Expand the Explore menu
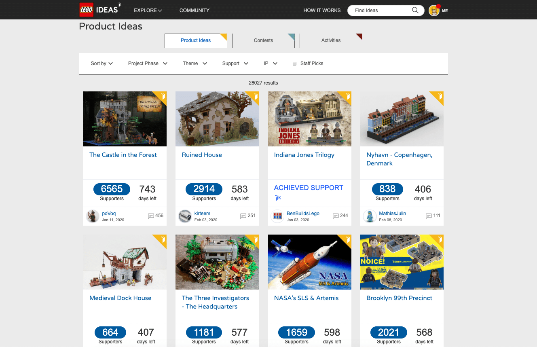This screenshot has height=347, width=537. tap(148, 11)
